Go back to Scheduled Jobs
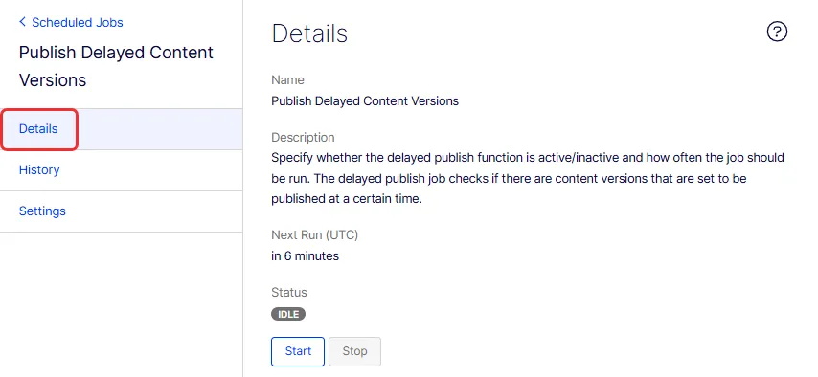 coord(71,22)
